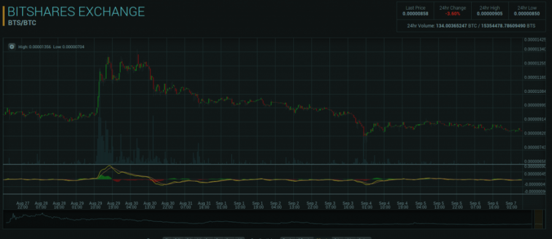Click the 24hr Change value -3.60%
The image size is (552, 239).
[453, 13]
